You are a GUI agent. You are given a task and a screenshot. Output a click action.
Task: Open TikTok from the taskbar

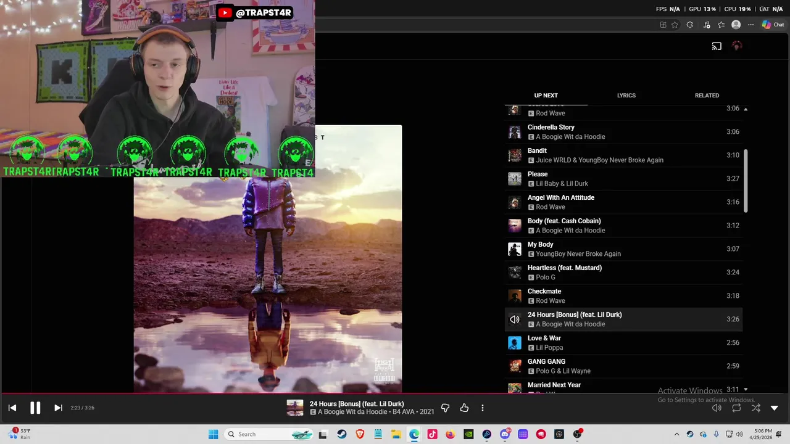[x=432, y=434]
